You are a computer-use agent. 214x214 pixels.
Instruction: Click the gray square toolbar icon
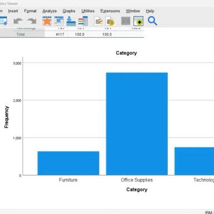pos(126,21)
